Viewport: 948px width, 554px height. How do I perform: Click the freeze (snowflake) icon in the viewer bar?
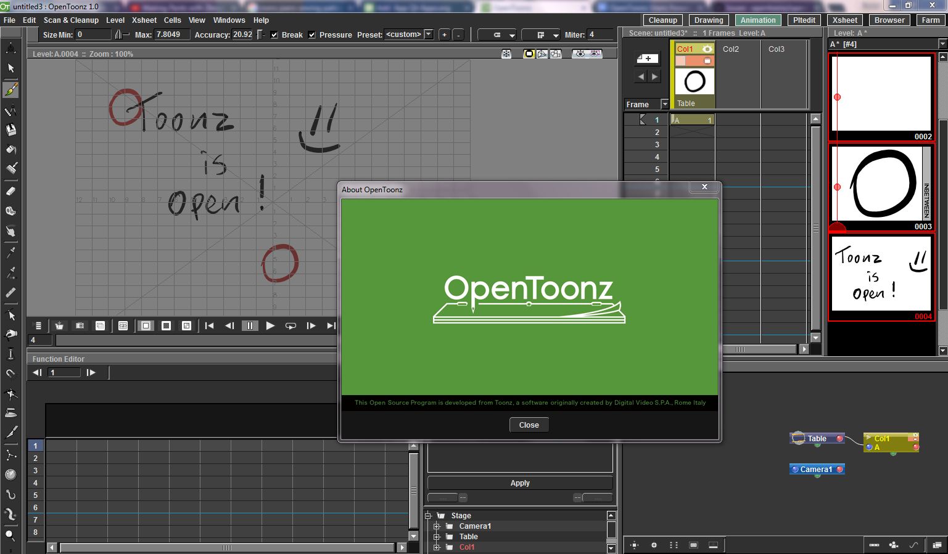pos(506,54)
